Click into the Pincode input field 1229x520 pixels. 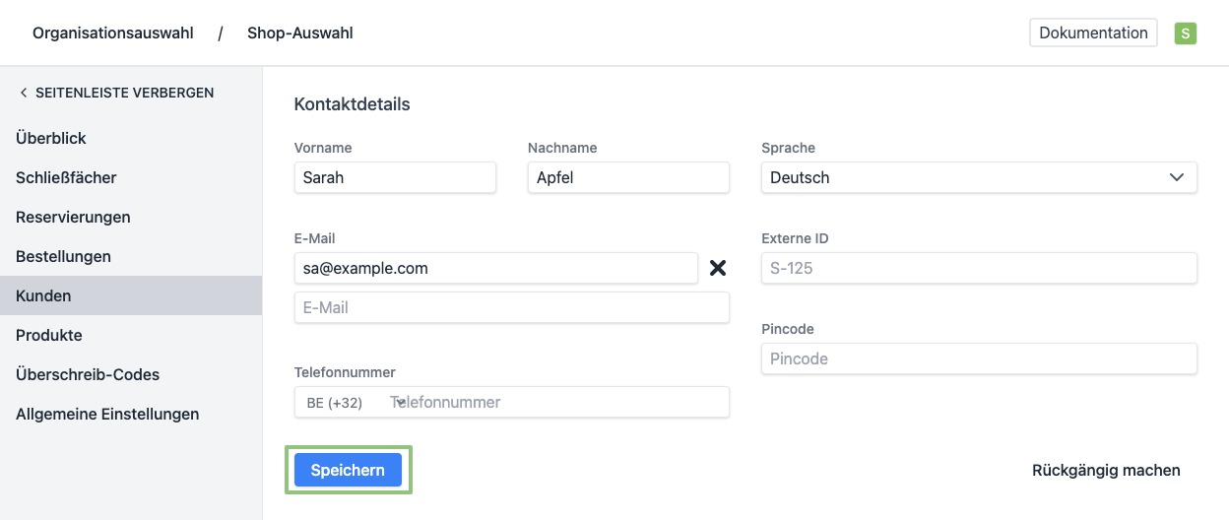(x=979, y=358)
